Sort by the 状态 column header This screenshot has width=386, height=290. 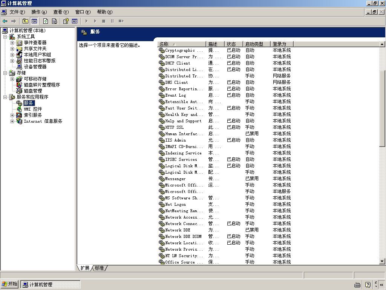(234, 44)
